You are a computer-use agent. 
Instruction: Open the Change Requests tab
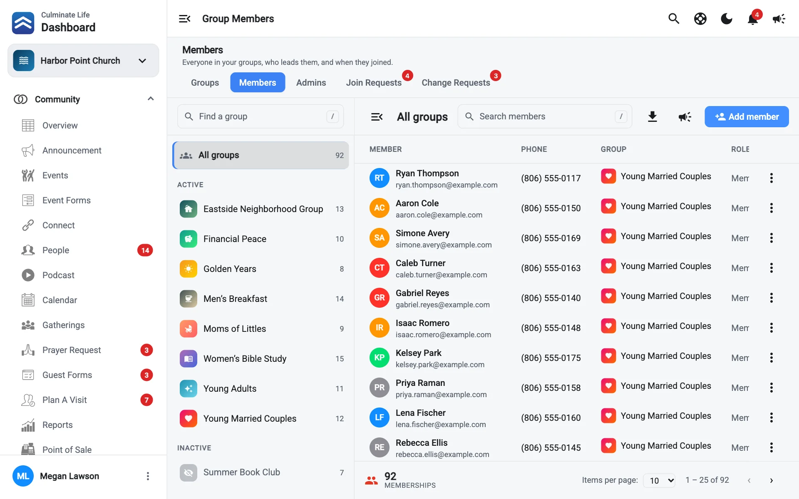coord(456,82)
